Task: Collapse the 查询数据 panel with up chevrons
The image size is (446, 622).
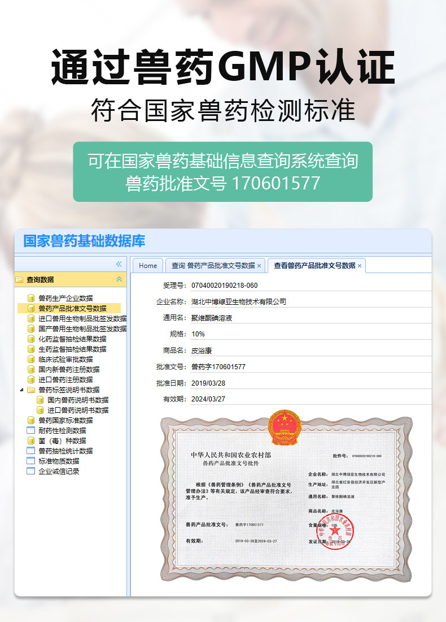Action: coord(119,279)
